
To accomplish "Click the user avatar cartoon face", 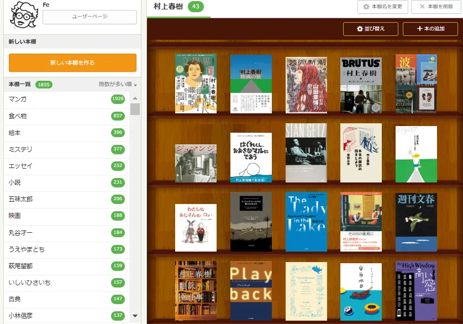I will [24, 15].
